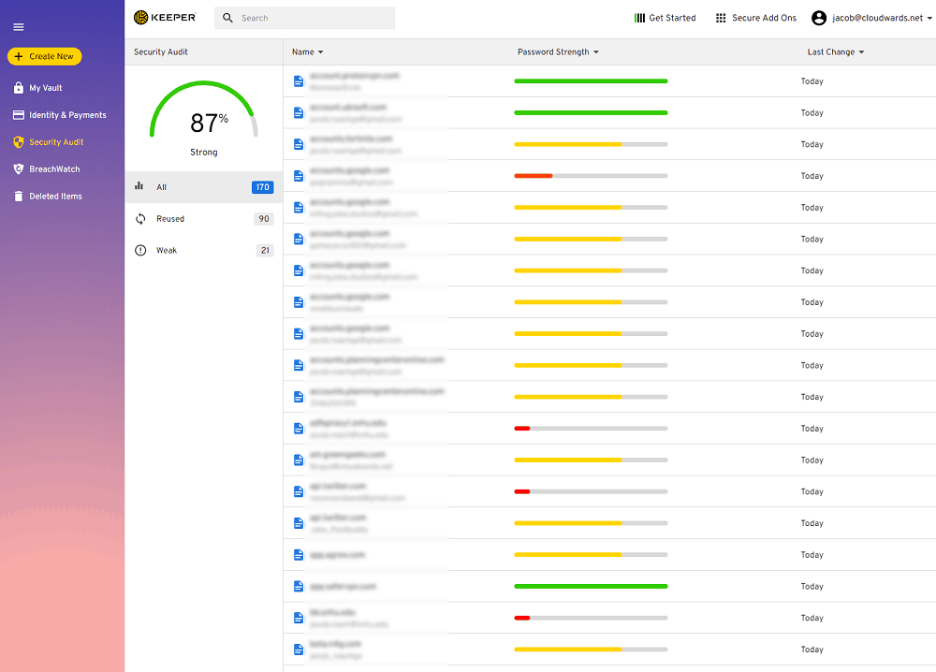The height and width of the screenshot is (672, 936).
Task: Click the Identity & Payments card icon
Action: point(19,114)
